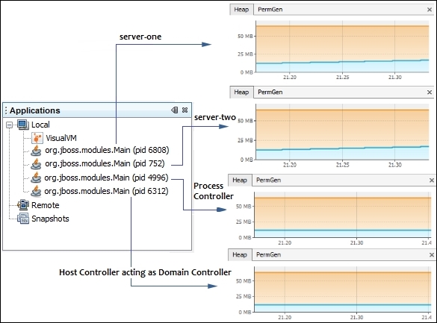This screenshot has height=323, width=437.
Task: Select the Snapshots tree node
Action: tap(50, 219)
